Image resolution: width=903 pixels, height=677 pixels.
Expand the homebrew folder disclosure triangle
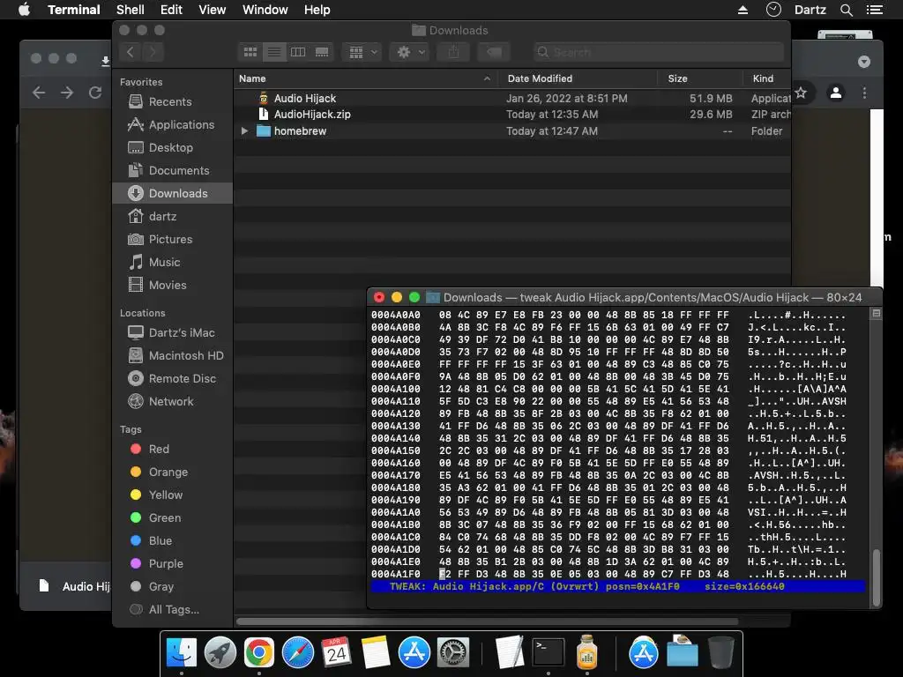click(245, 131)
